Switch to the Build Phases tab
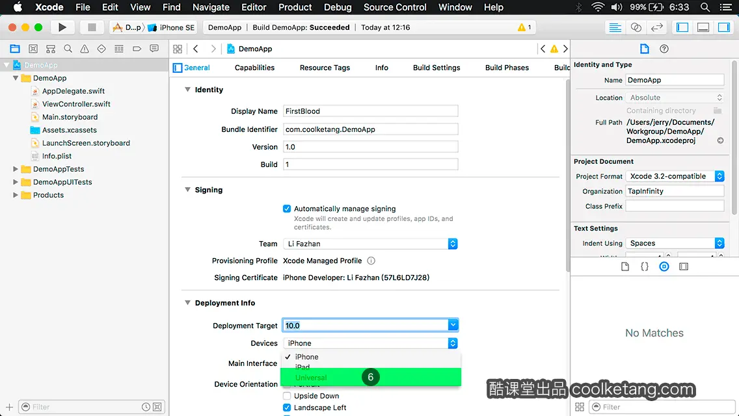This screenshot has width=739, height=416. pos(507,68)
